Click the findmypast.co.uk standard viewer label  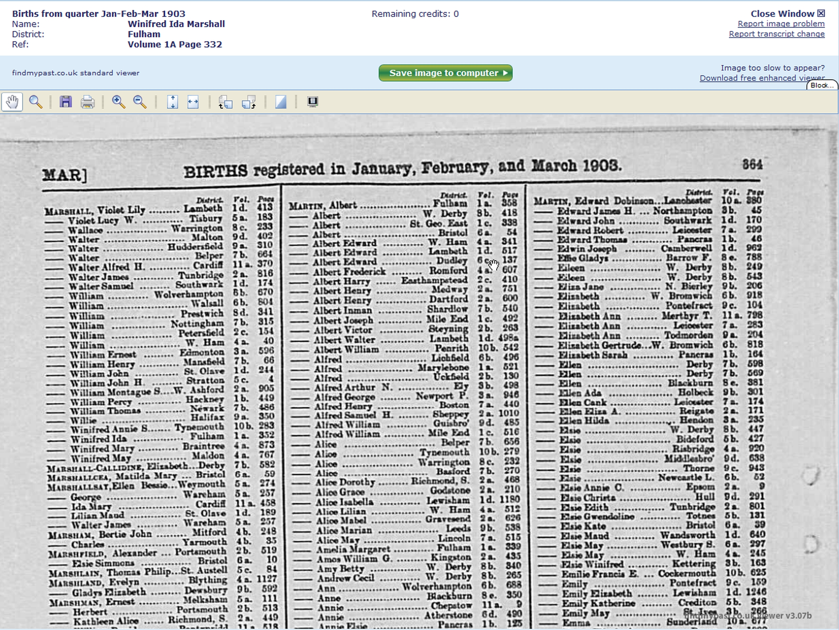pos(75,73)
